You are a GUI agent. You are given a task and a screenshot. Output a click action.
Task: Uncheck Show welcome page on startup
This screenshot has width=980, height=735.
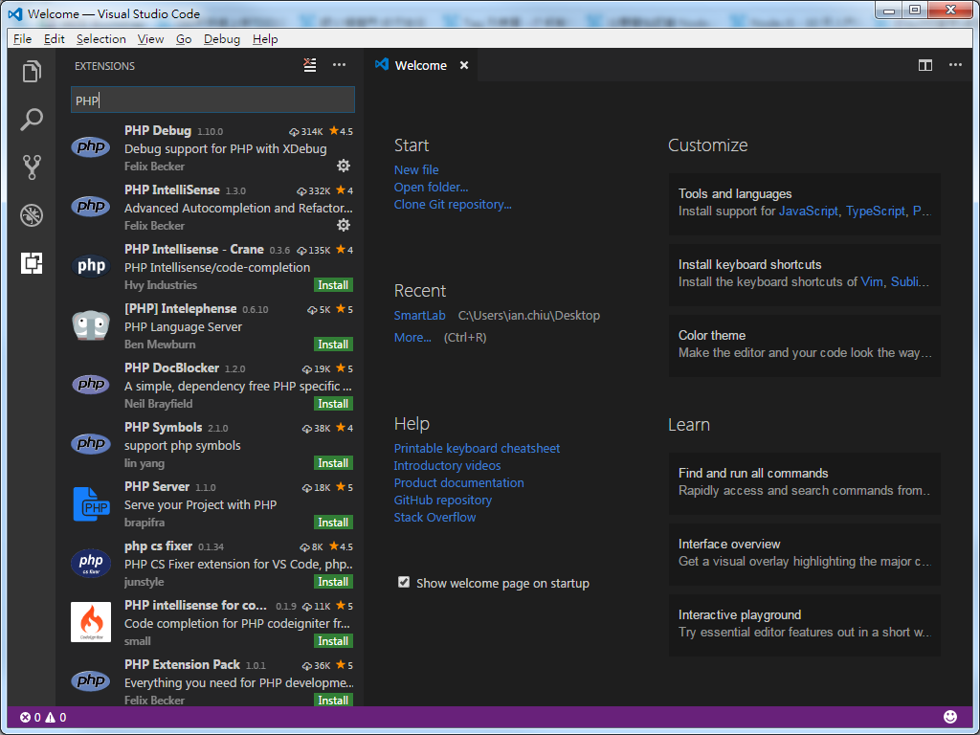[404, 582]
